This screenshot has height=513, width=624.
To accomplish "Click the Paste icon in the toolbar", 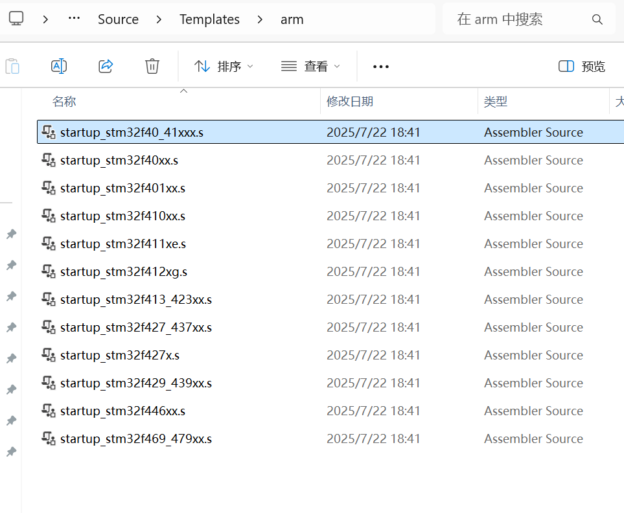I will 12,65.
